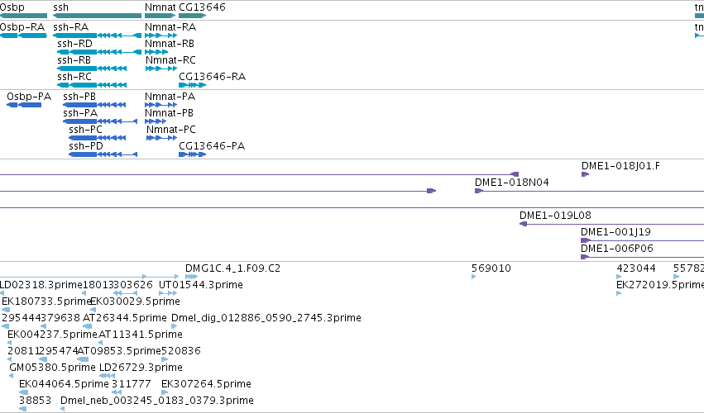Click the 311777 feature label
This screenshot has height=413, width=704.
[x=131, y=384]
